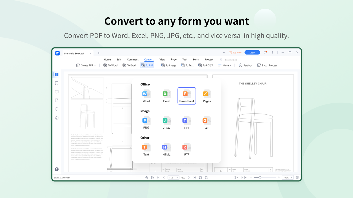The image size is (353, 198).
Task: Click the Login button
Action: click(x=252, y=53)
